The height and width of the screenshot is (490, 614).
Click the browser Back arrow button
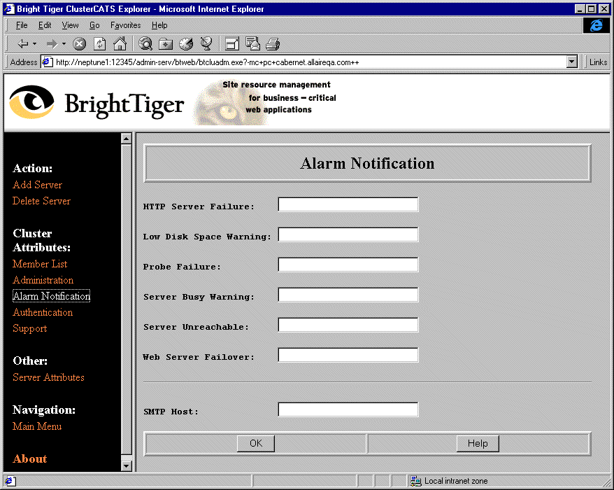[x=22, y=44]
